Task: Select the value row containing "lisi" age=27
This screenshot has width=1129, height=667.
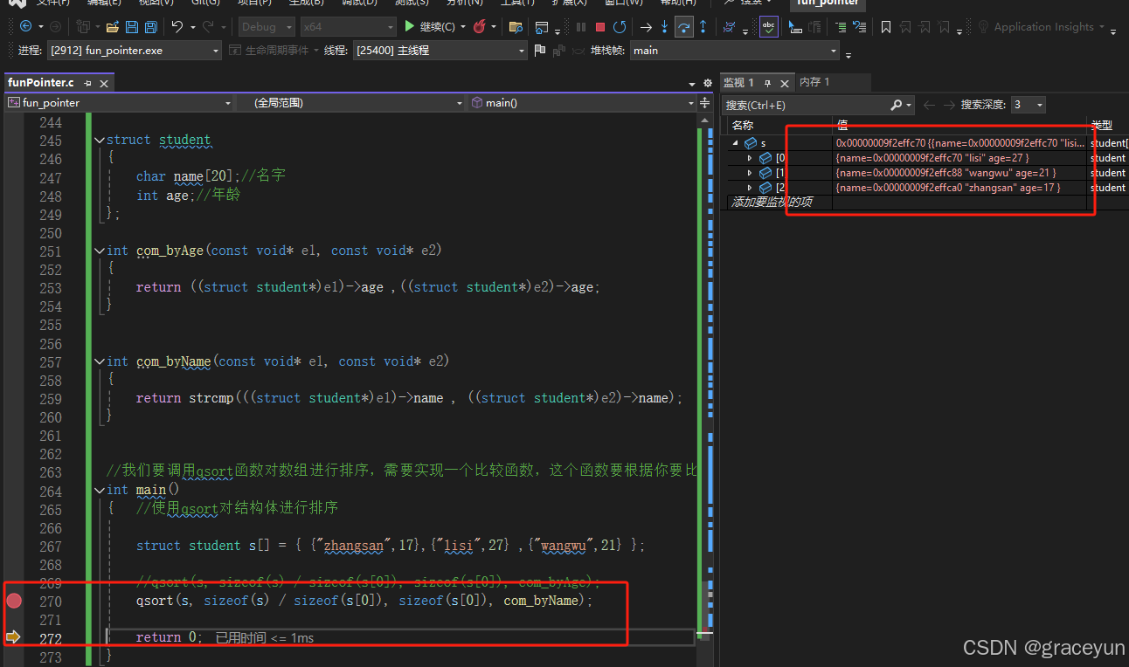Action: coord(959,158)
